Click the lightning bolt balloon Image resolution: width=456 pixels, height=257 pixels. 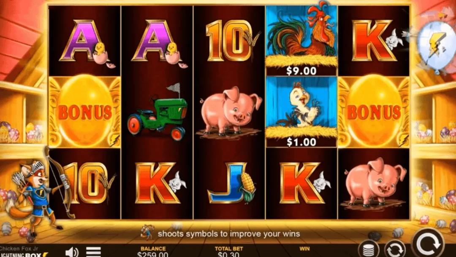click(436, 46)
